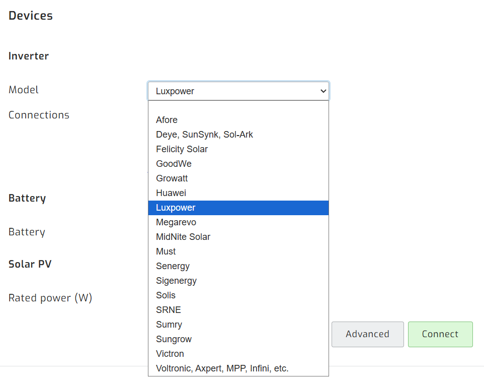This screenshot has height=380, width=484.
Task: Select Sungrow inverter model
Action: pyautogui.click(x=174, y=339)
